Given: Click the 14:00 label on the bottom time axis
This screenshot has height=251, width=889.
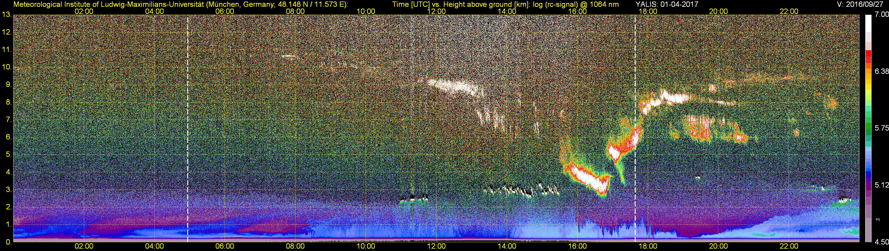Looking at the screenshot, I should click(x=507, y=247).
